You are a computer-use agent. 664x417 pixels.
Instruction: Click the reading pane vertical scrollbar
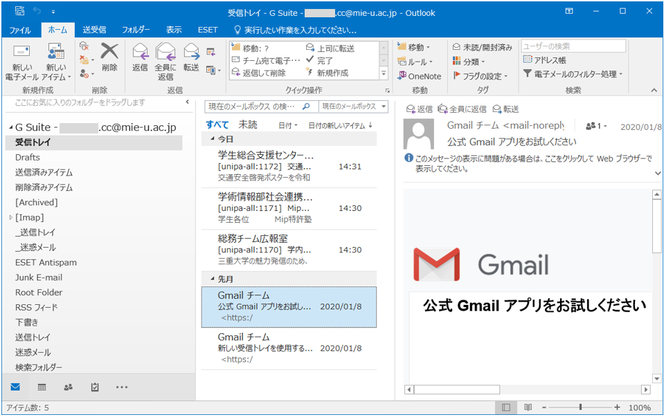coord(656,286)
